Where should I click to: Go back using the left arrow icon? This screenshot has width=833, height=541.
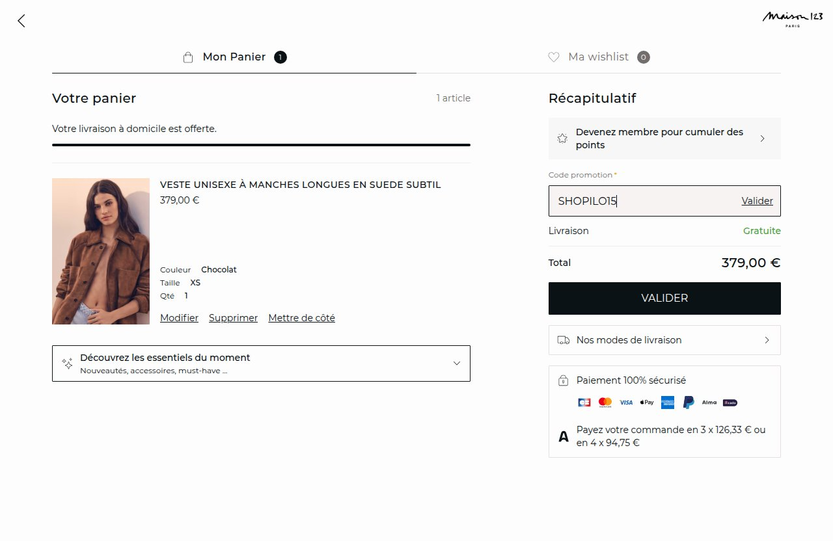21,21
